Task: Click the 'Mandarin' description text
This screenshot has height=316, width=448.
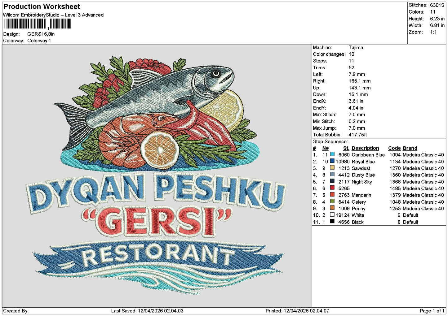Action: 362,195
